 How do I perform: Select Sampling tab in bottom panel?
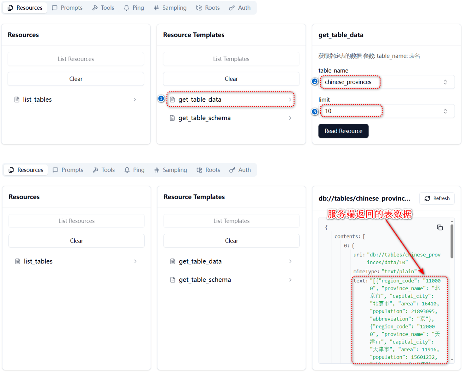point(171,170)
